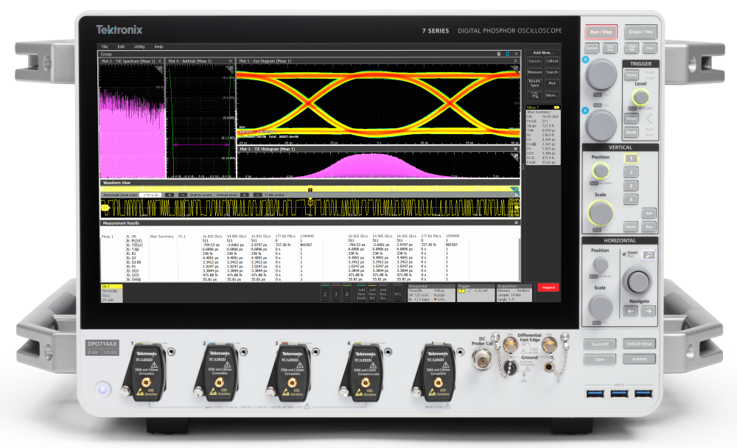The image size is (737, 448).
Task: Toggle channel 2 display on
Action: [324, 292]
